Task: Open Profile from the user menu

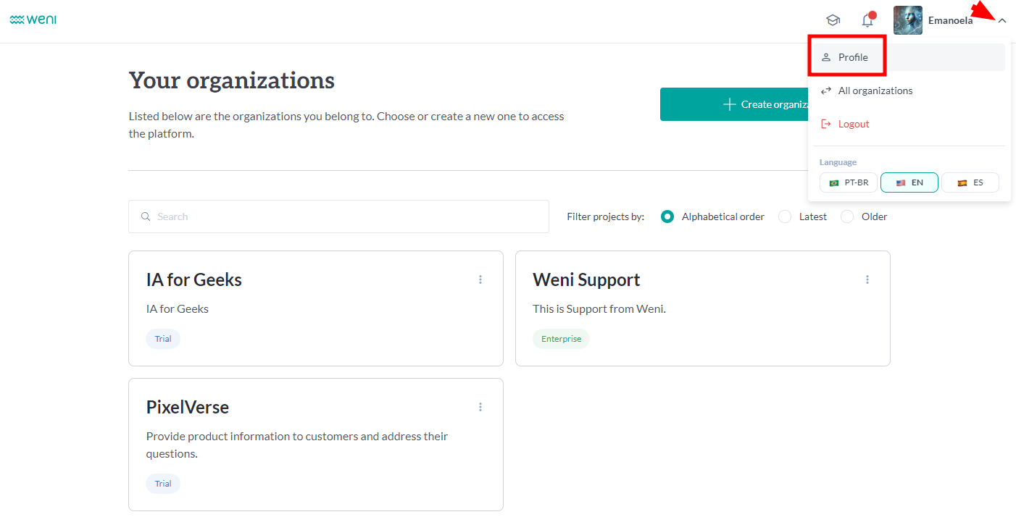Action: pyautogui.click(x=853, y=57)
